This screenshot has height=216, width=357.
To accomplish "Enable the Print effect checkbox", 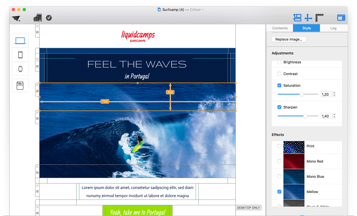I will click(x=279, y=146).
